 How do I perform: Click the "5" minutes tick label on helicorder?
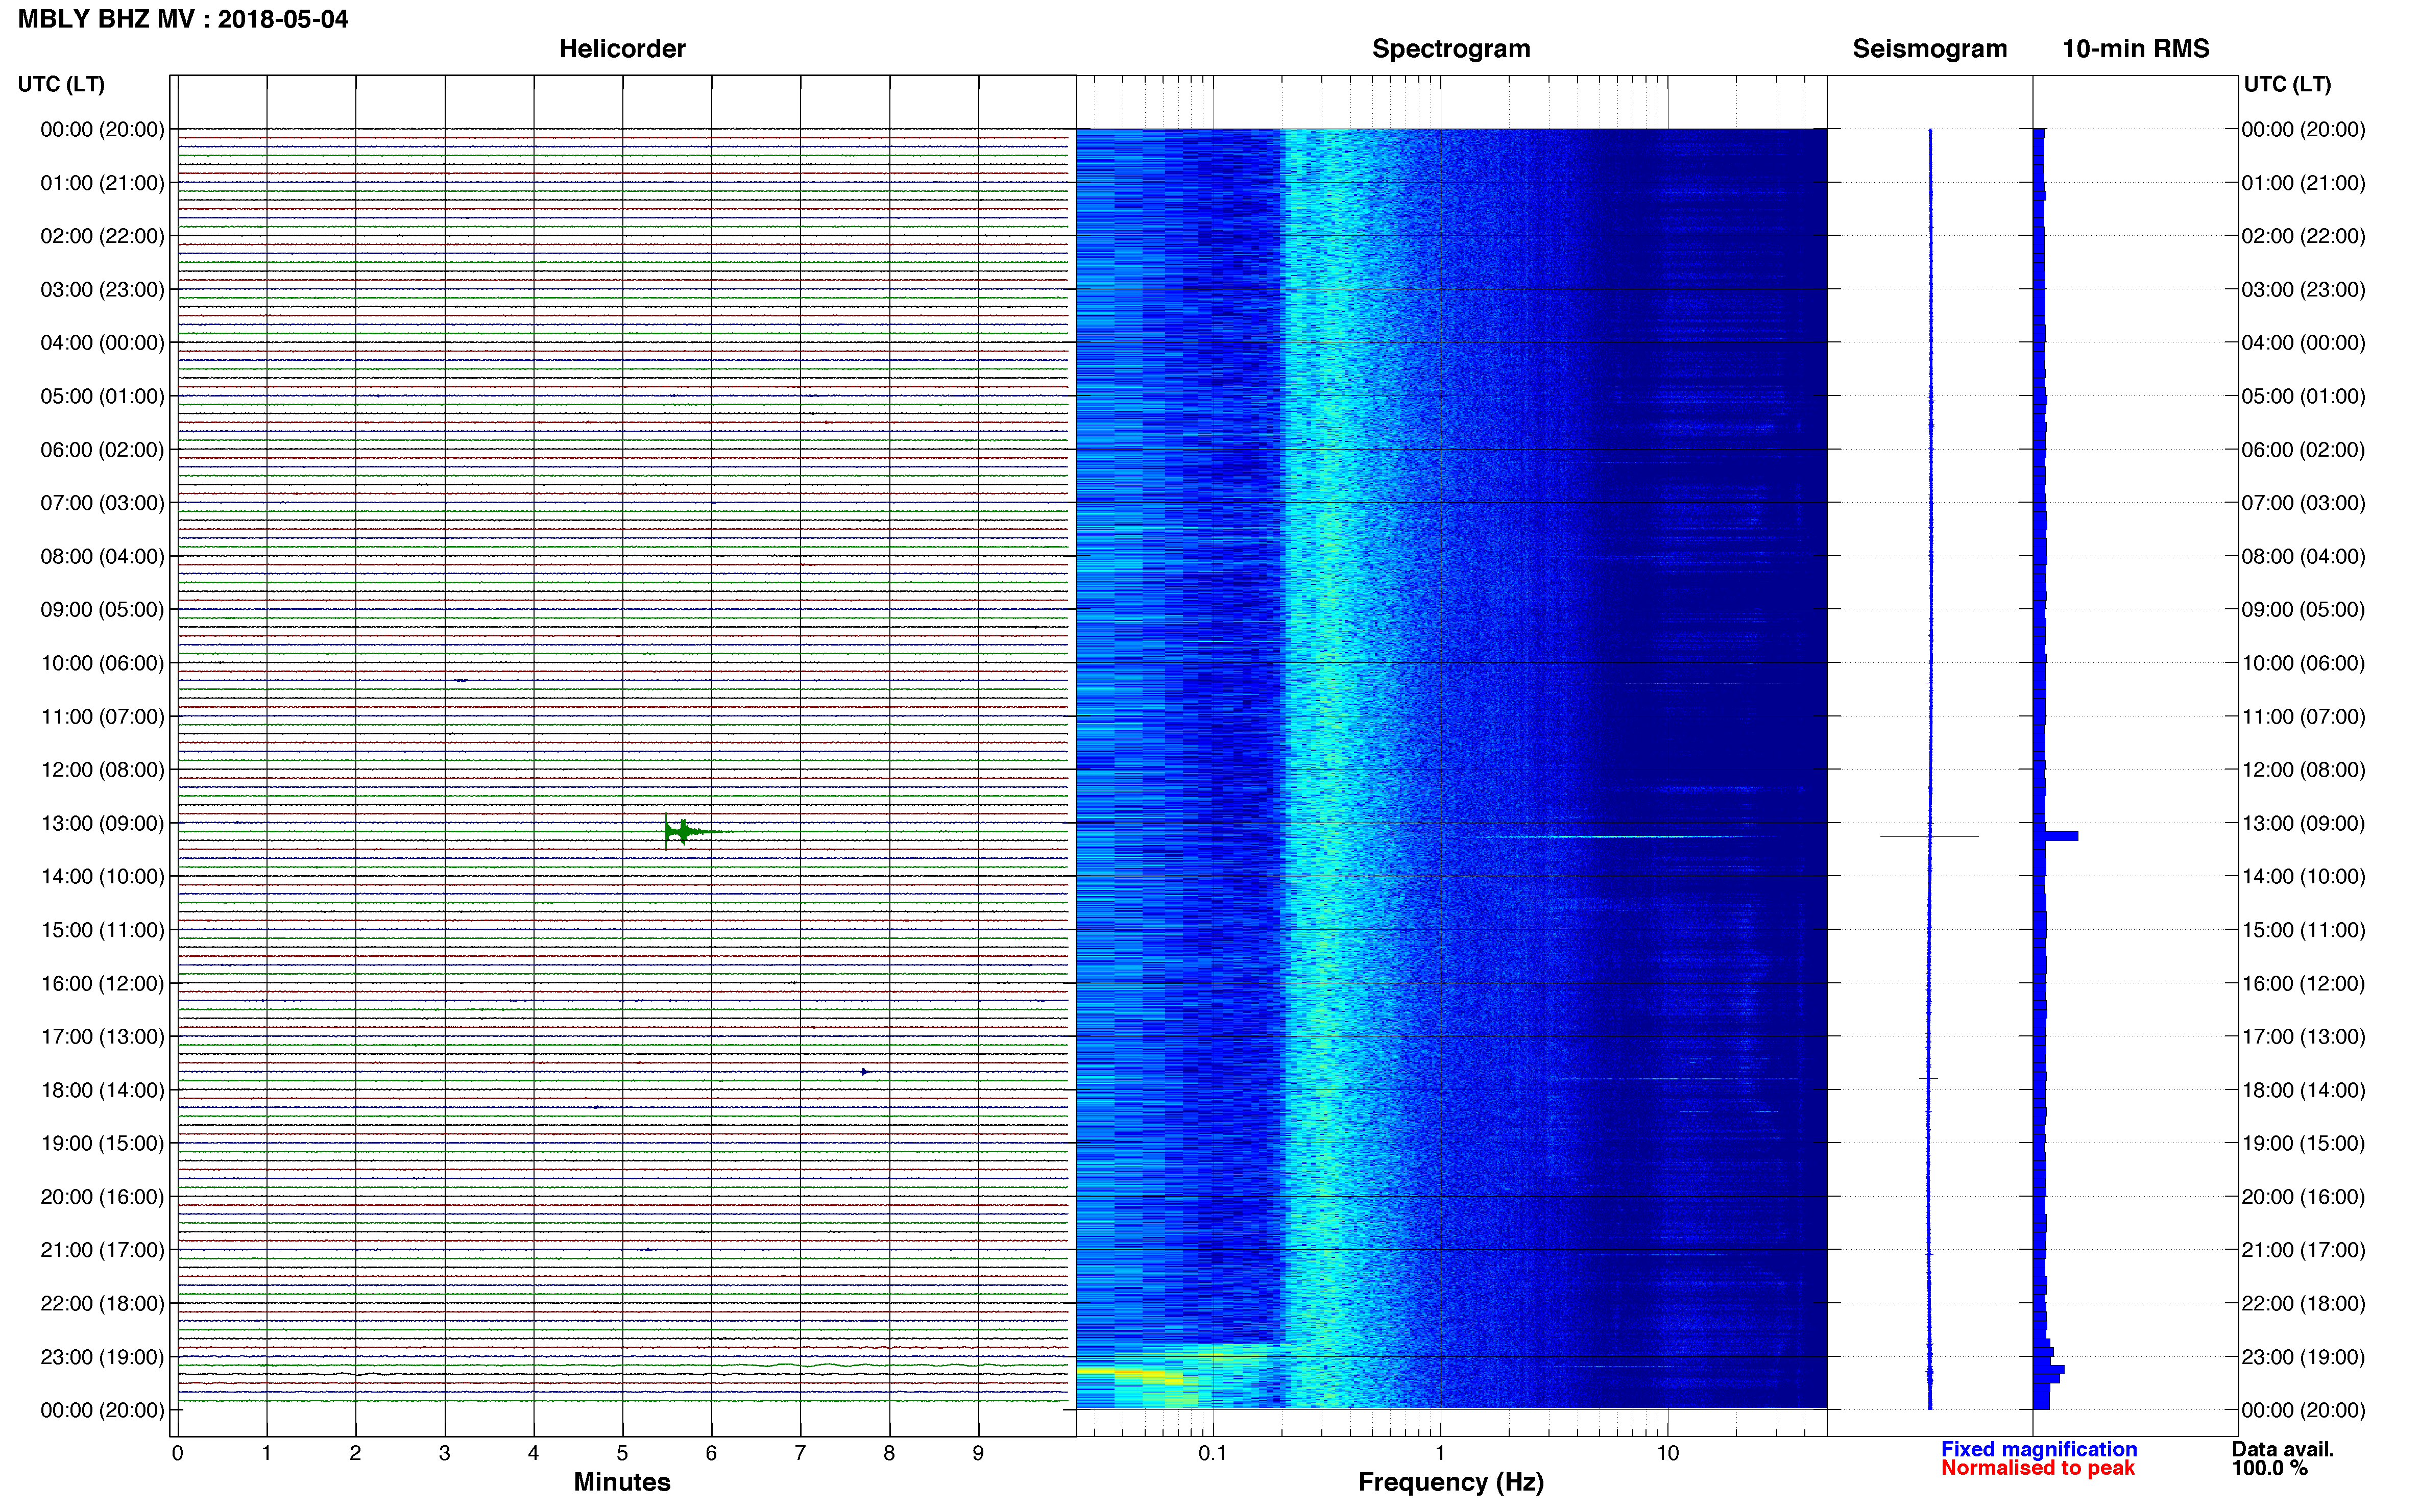pyautogui.click(x=622, y=1453)
